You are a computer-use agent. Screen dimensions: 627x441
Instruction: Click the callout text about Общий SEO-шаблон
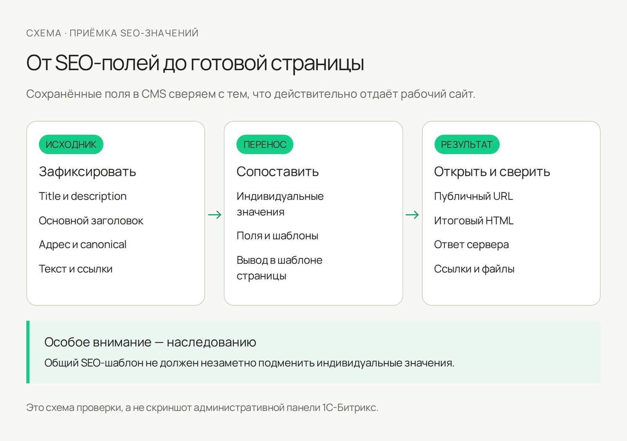(249, 363)
